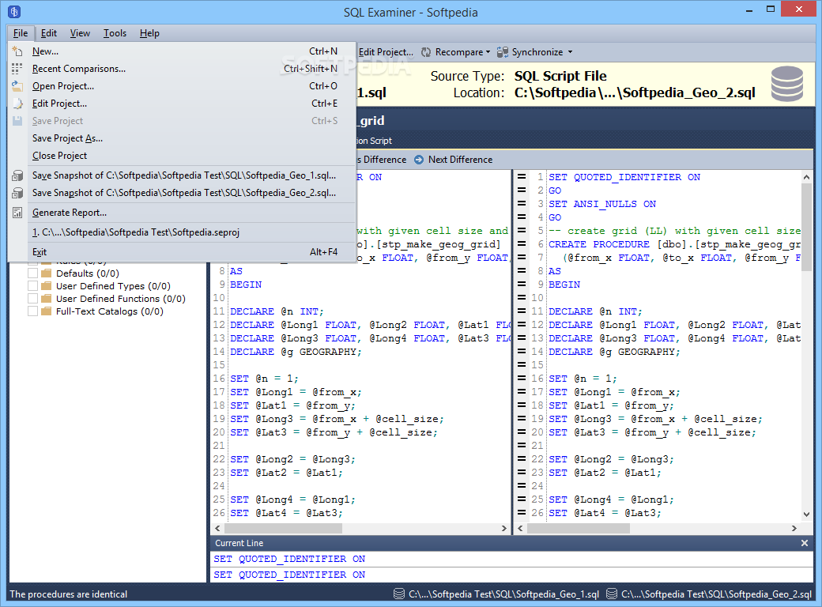Choose New... from the File menu
The height and width of the screenshot is (607, 822).
tap(182, 51)
